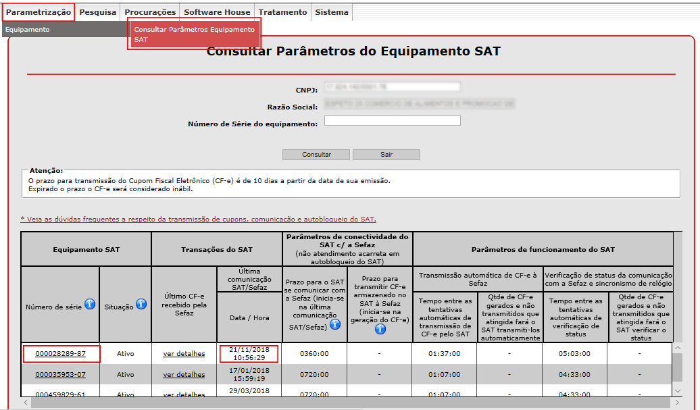The image size is (700, 410).
Task: Click the Data / Hora column header
Action: [x=249, y=317]
